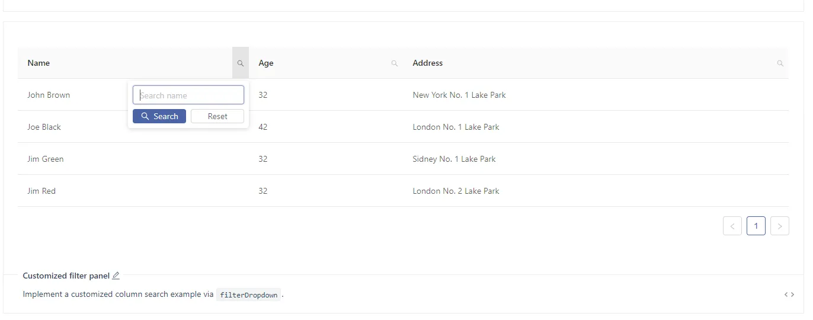
Task: Focus the Search name input field
Action: click(x=188, y=95)
